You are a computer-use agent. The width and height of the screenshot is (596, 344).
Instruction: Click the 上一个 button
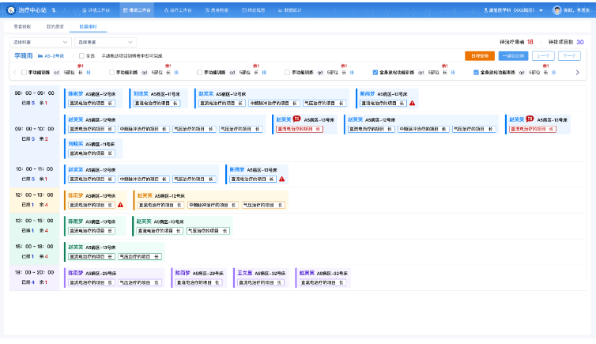tap(543, 56)
